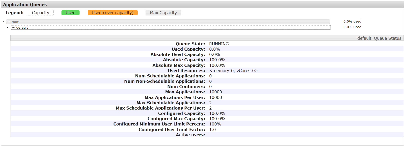This screenshot has height=148, width=407.
Task: Click the Max Applications 10000 value
Action: click(x=216, y=92)
